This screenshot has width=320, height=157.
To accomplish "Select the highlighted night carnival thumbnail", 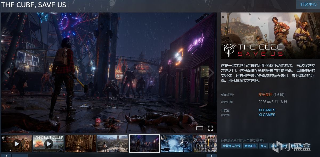I will pos(144,143).
